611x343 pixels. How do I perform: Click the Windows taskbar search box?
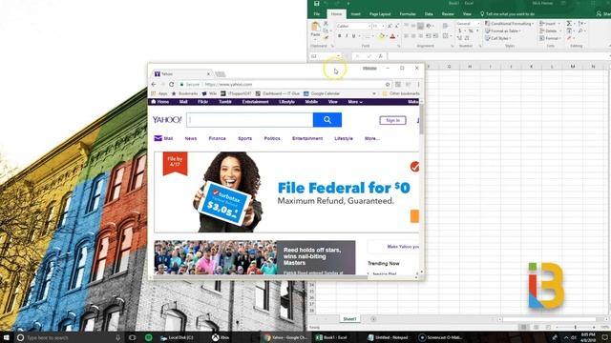coord(69,337)
